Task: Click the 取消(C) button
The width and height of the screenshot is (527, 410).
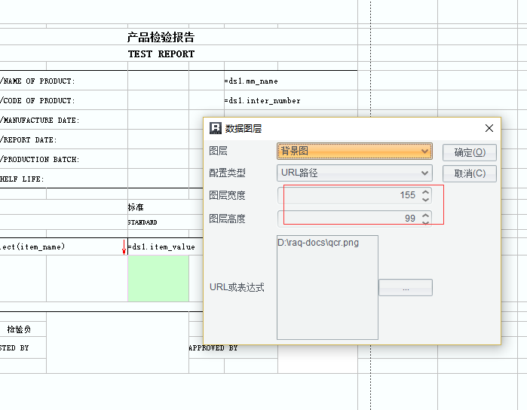Action: (x=470, y=173)
